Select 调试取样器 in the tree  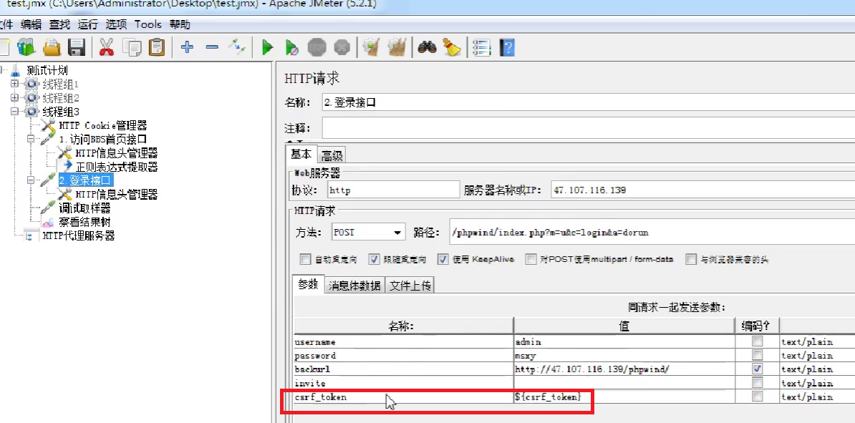pos(84,208)
